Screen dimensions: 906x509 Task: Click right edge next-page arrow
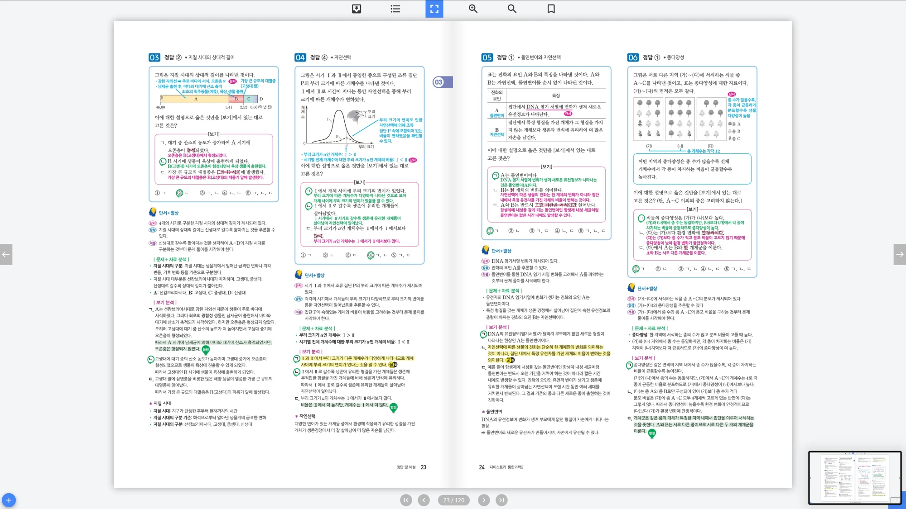click(x=900, y=254)
